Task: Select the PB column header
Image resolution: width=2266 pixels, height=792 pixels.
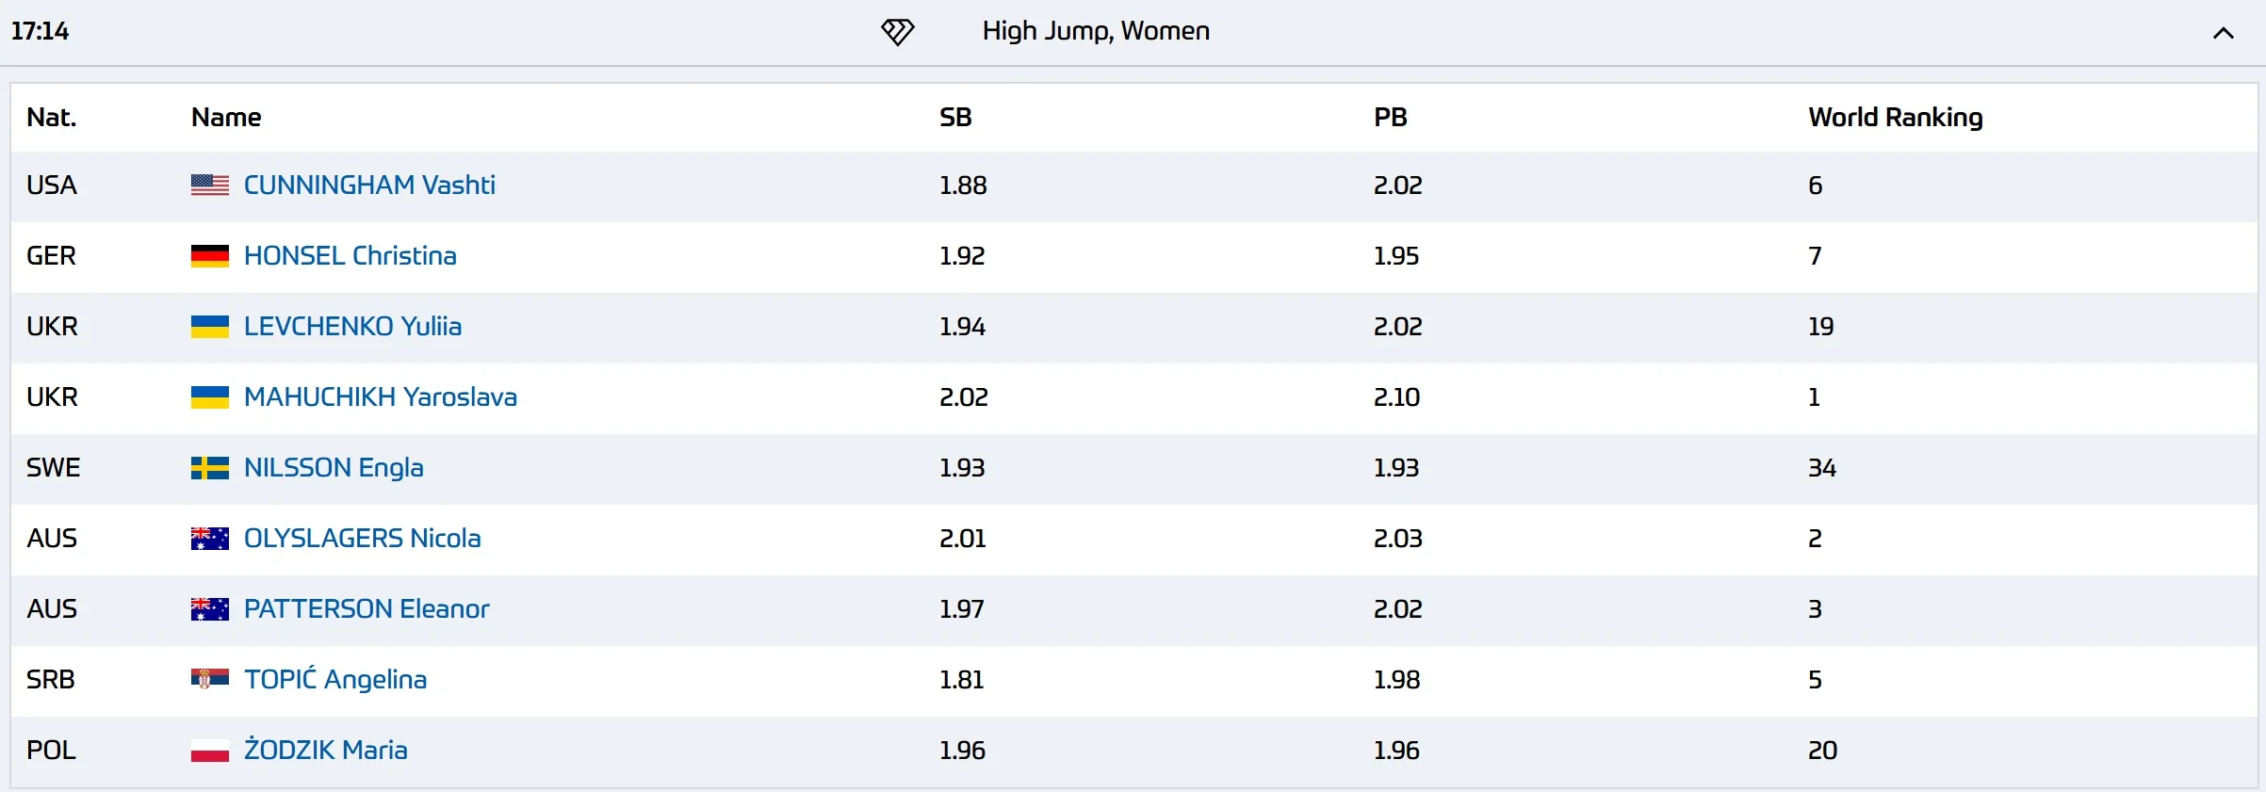Action: point(1390,118)
